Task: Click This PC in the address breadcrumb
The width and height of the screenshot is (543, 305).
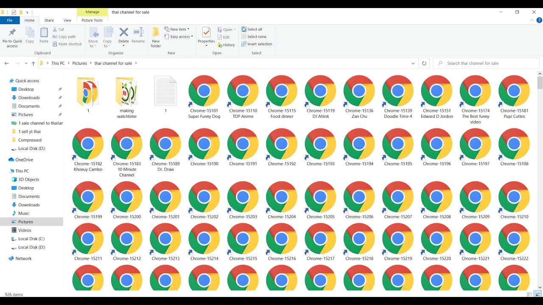Action: point(58,63)
